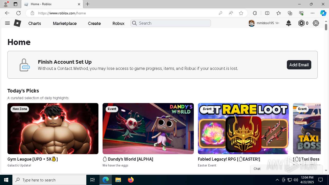This screenshot has width=329, height=185.
Task: Click the account setup lock icon
Action: click(x=25, y=65)
